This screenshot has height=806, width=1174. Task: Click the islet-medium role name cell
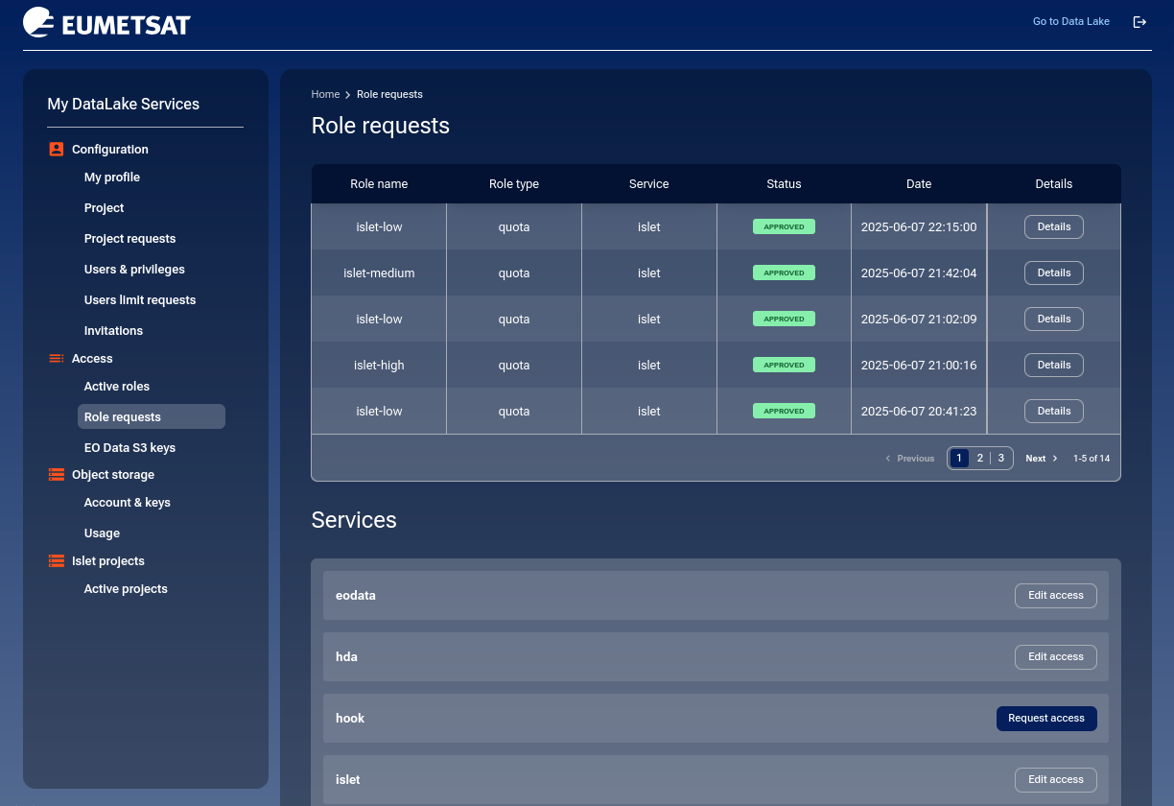point(379,273)
